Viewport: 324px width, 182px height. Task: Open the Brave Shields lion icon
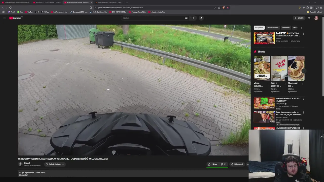pos(224,8)
